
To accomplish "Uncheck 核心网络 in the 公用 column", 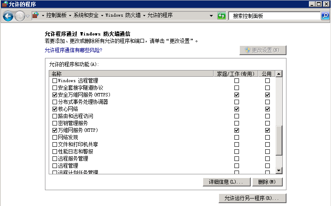I will (267, 109).
